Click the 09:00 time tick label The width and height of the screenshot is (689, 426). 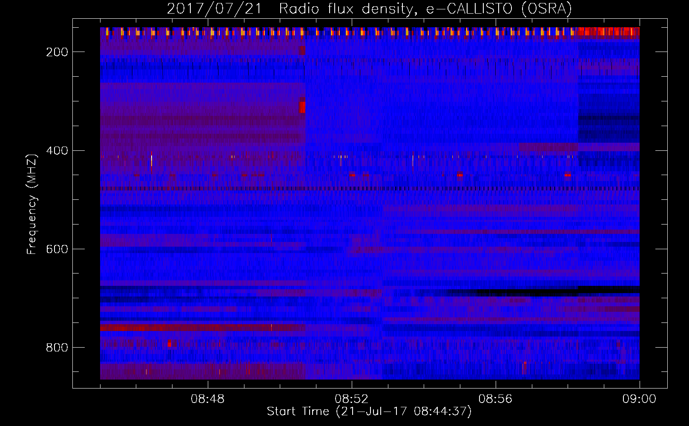click(x=639, y=399)
